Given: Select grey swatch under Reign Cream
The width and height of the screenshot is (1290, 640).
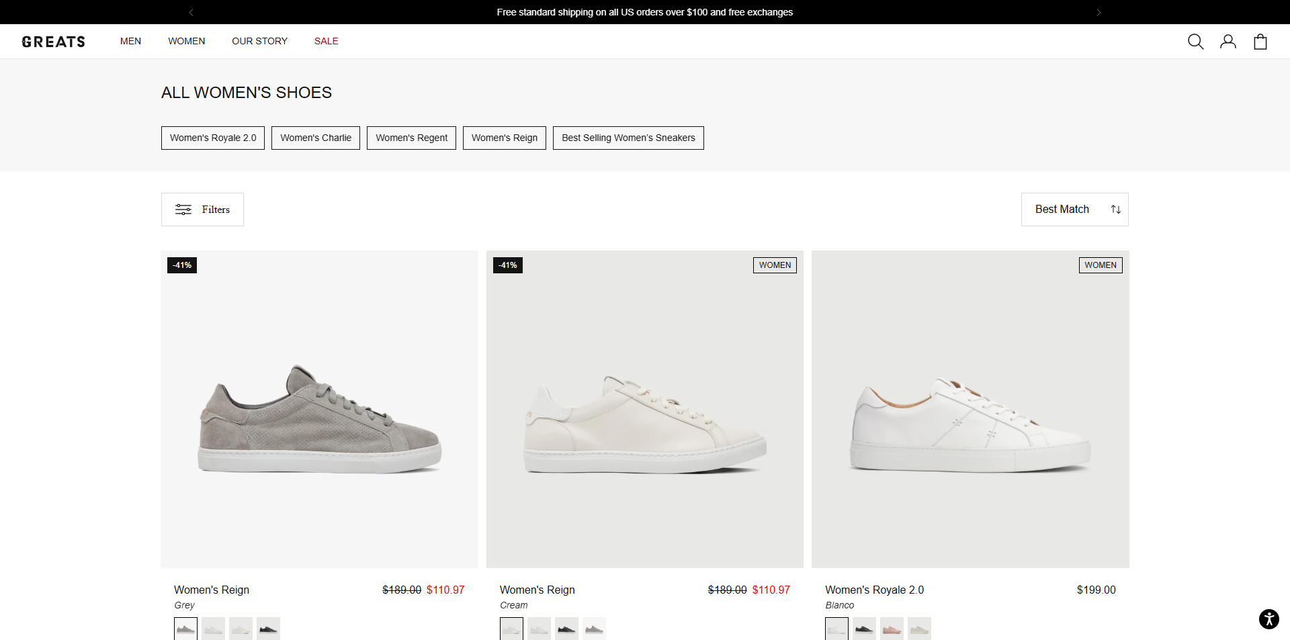Looking at the screenshot, I should coord(594,629).
